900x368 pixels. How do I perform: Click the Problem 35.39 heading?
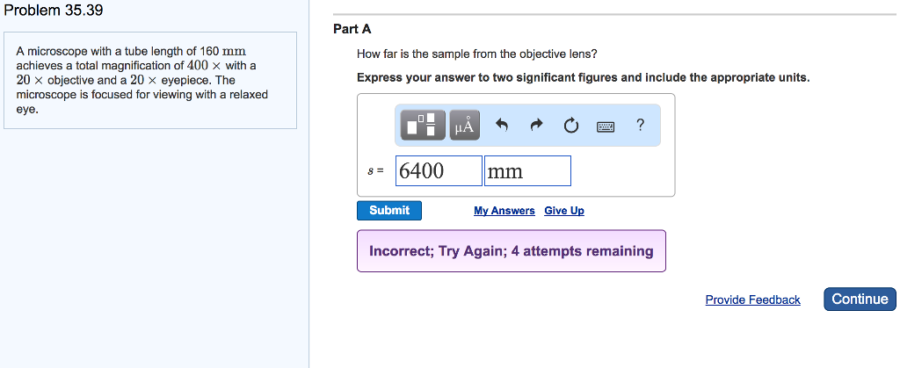click(53, 11)
